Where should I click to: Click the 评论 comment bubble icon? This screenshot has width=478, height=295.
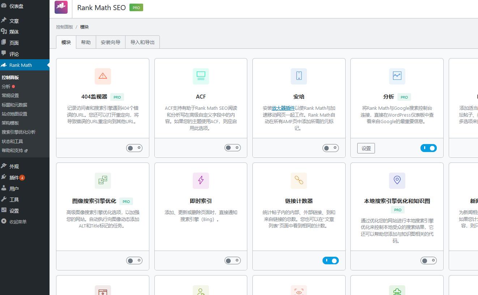(x=4, y=53)
